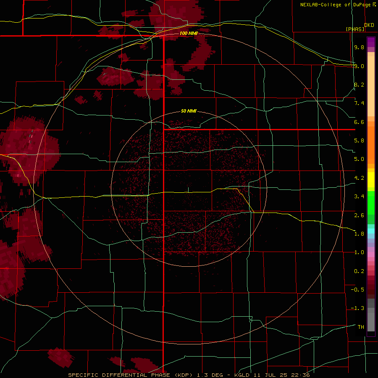Click the 50 NMI range ring label

pyautogui.click(x=189, y=111)
